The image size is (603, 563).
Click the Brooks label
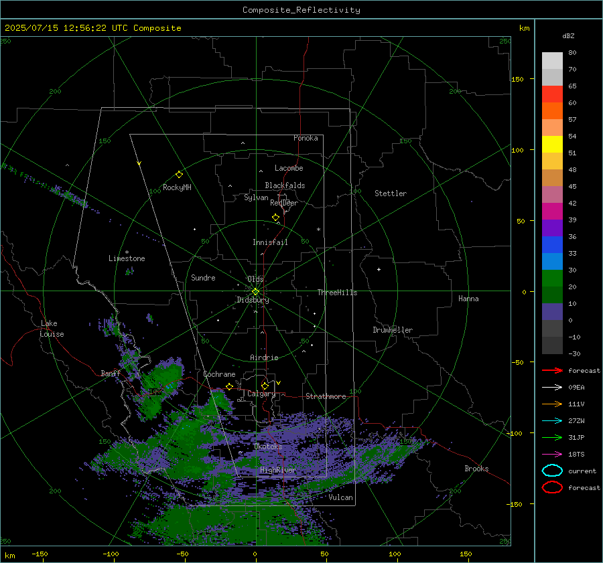(x=476, y=469)
